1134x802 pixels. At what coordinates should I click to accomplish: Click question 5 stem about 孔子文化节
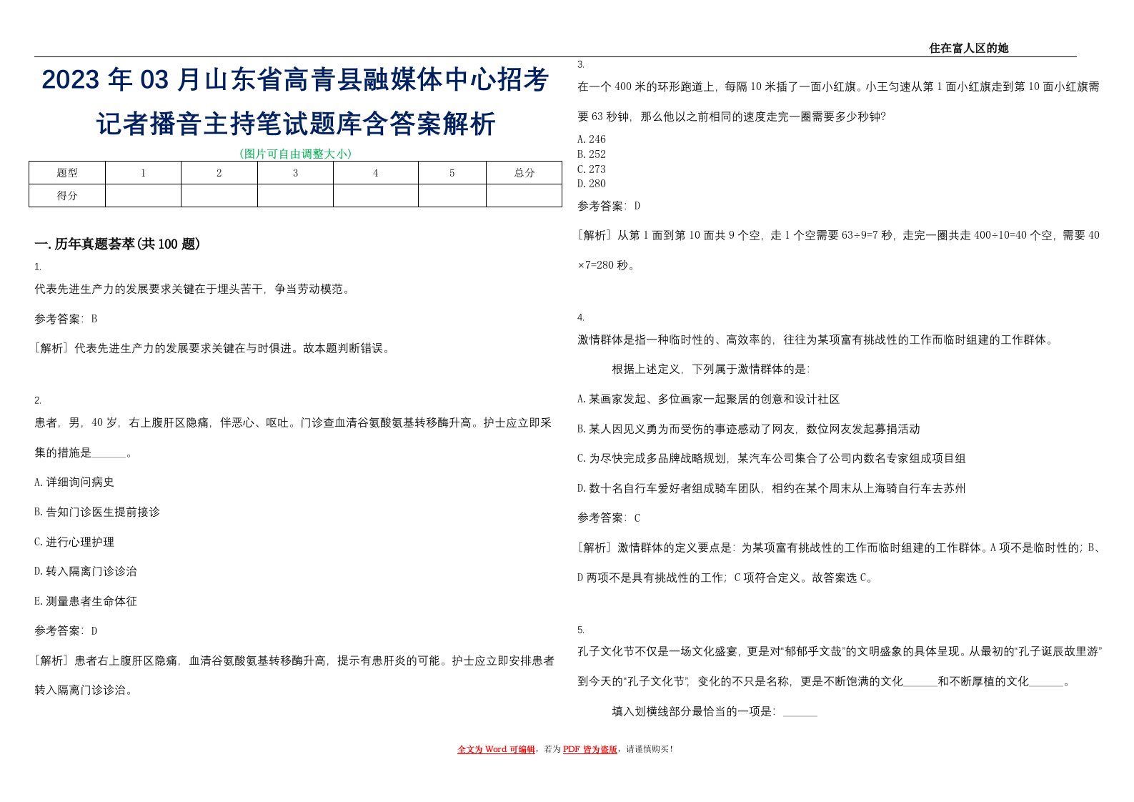point(840,667)
